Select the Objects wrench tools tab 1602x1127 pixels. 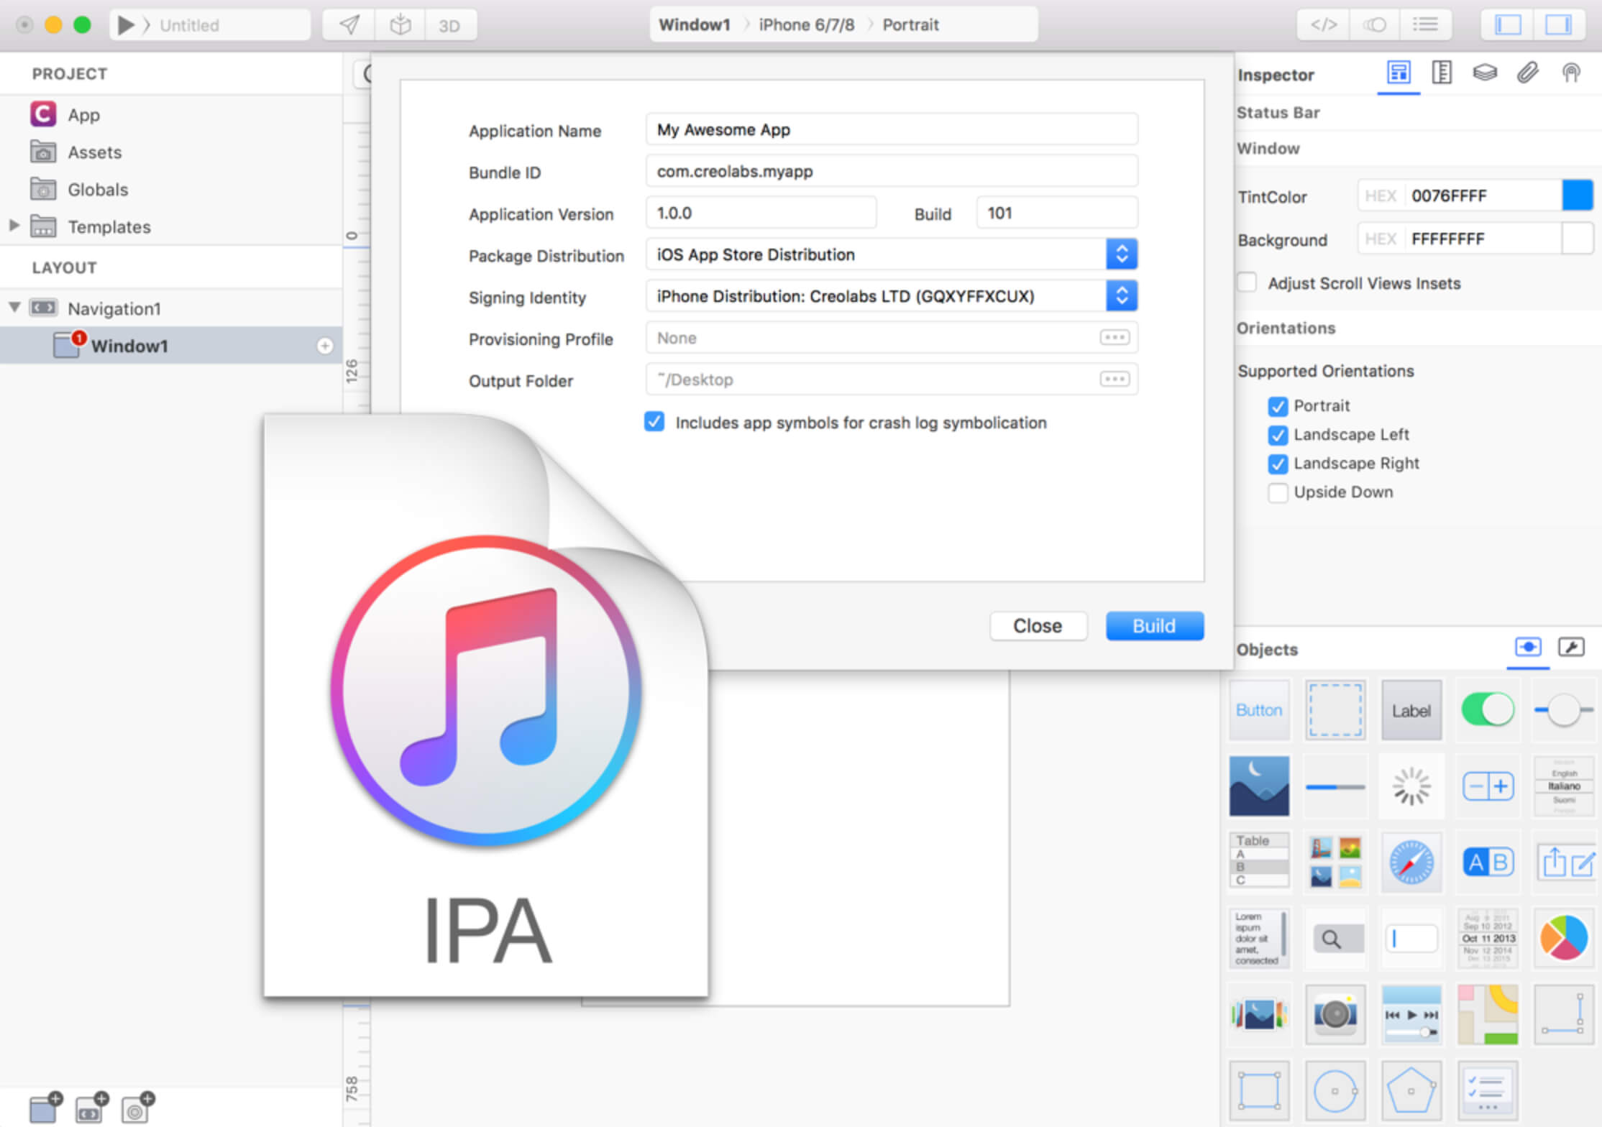pos(1571,647)
